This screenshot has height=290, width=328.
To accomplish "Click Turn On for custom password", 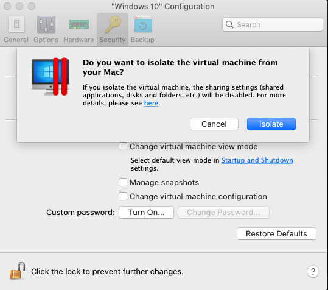I will coord(146,212).
